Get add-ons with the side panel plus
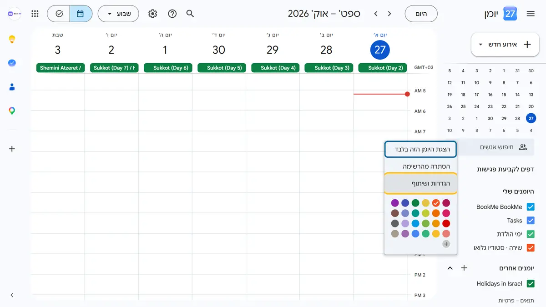The height and width of the screenshot is (307, 546). (12, 149)
